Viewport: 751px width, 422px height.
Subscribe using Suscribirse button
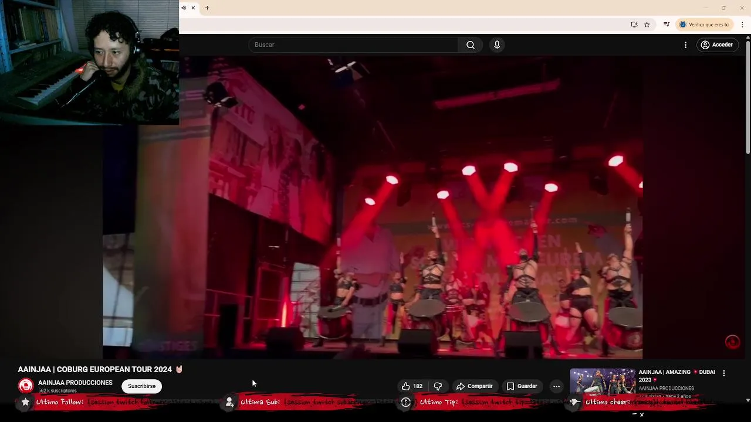(141, 386)
